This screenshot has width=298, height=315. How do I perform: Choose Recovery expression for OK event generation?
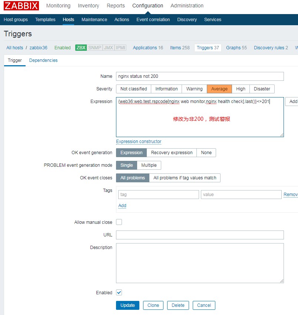172,153
